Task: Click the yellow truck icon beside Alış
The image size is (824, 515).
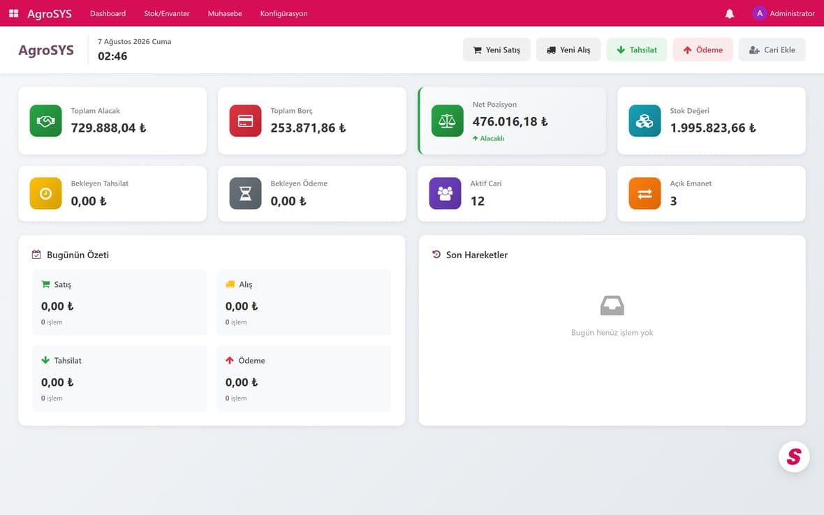Action: (230, 284)
